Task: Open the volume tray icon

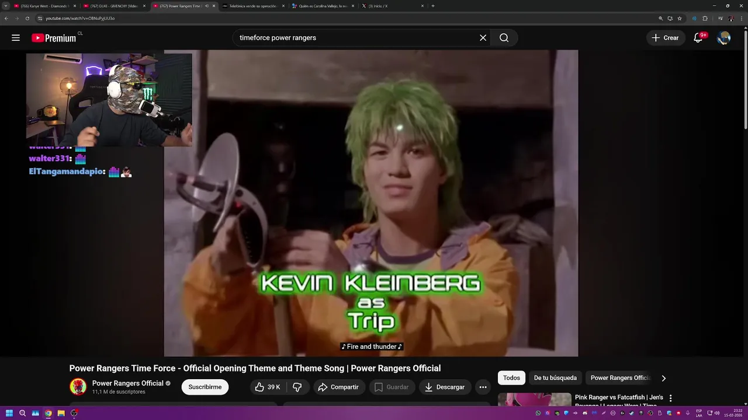Action: pos(717,413)
